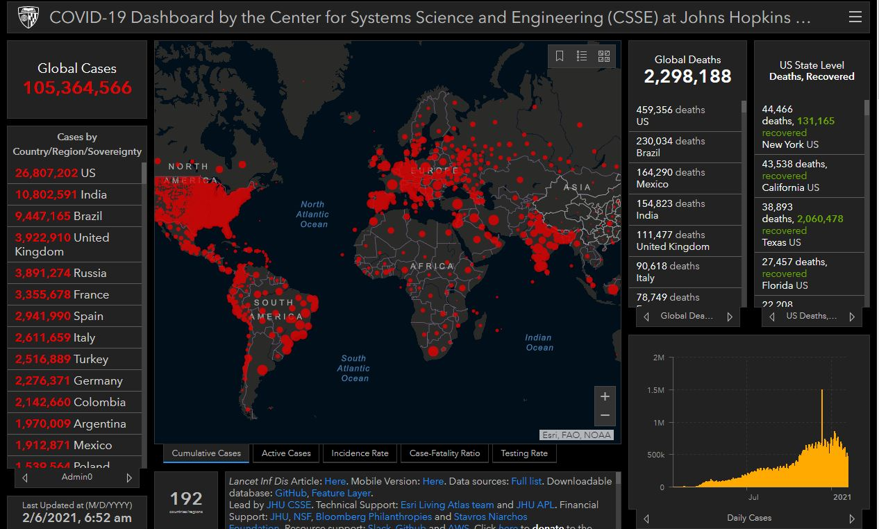Viewport: 879px width, 529px height.
Task: Open the map bookmarks icon
Action: pyautogui.click(x=560, y=56)
